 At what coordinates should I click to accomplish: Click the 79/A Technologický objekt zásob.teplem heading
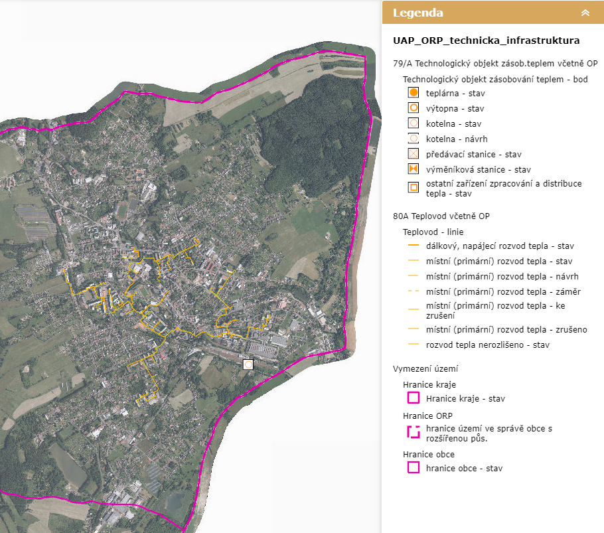click(x=495, y=64)
